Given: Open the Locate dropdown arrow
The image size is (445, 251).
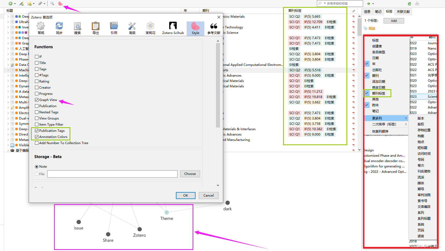Looking at the screenshot, I should point(373,4).
